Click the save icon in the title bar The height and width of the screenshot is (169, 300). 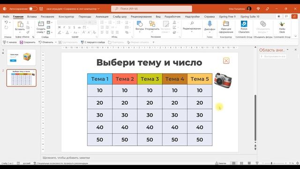click(41, 8)
